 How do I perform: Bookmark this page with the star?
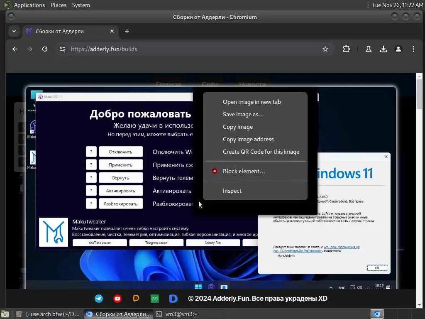[325, 49]
